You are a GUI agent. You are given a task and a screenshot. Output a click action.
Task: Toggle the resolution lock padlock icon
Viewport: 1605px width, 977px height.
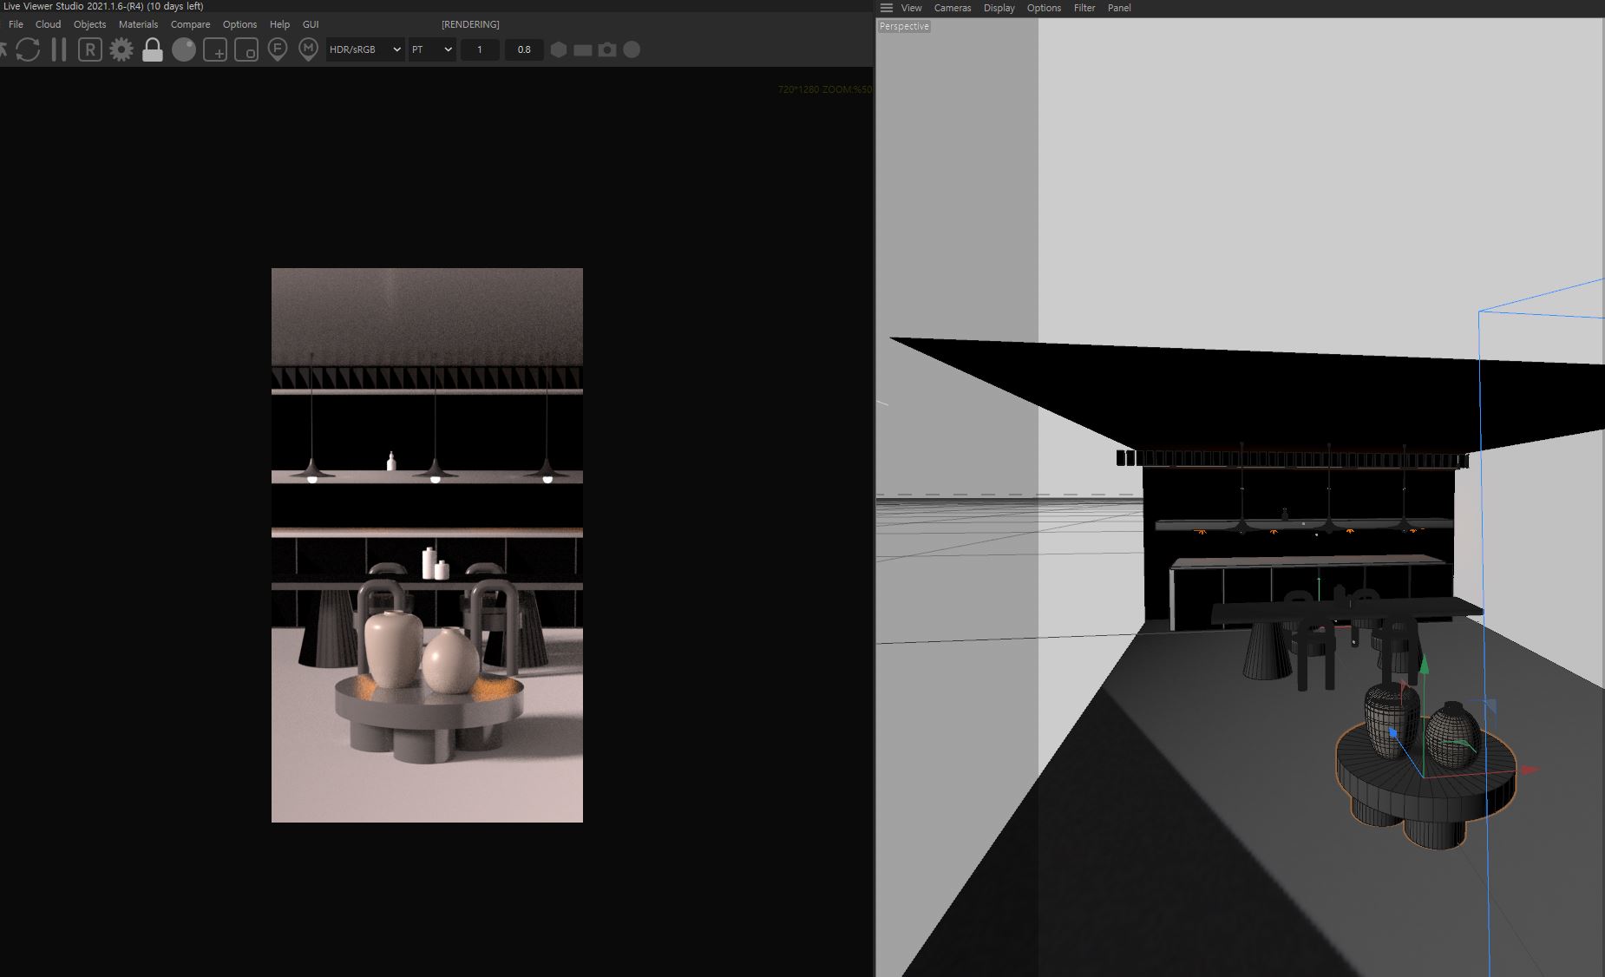pyautogui.click(x=153, y=49)
